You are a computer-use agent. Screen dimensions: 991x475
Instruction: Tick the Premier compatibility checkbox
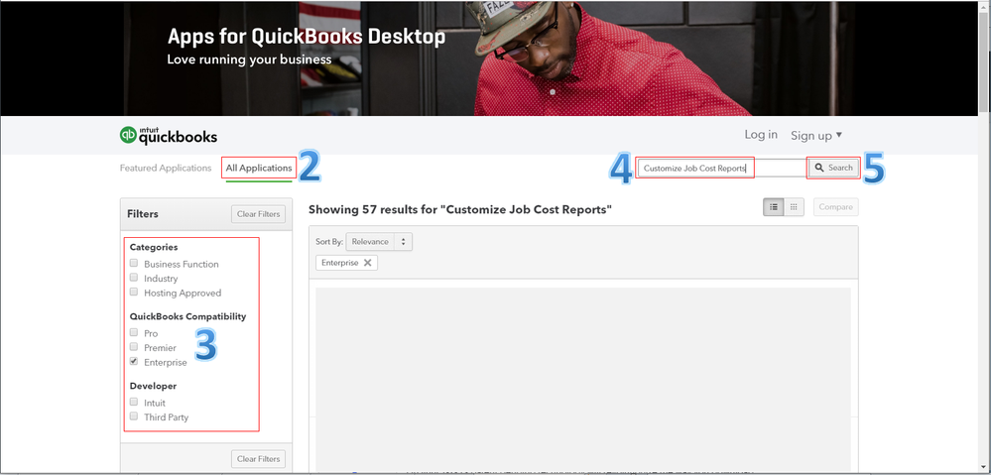(x=133, y=347)
